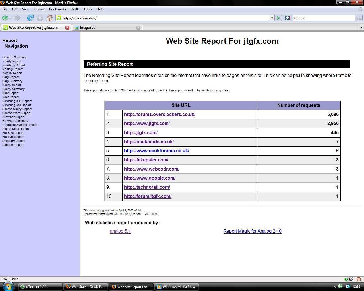Follow the www.webcodr.com link

pyautogui.click(x=152, y=169)
